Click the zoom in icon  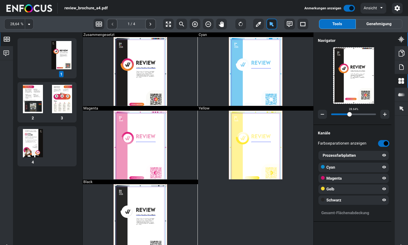pyautogui.click(x=195, y=24)
